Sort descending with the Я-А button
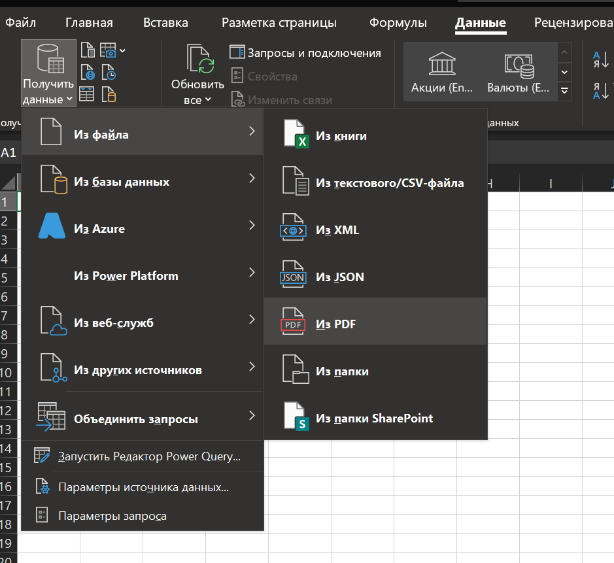This screenshot has width=614, height=563. pos(601,91)
